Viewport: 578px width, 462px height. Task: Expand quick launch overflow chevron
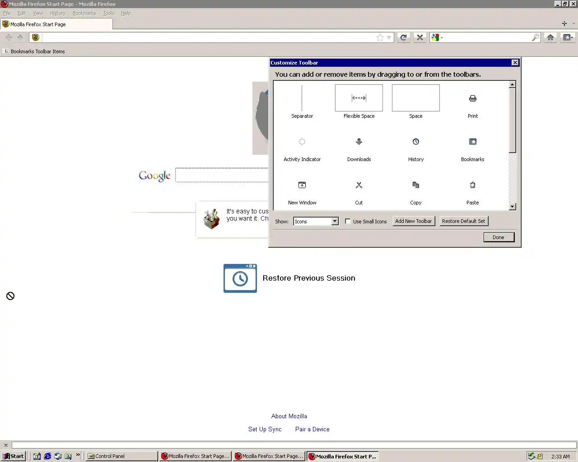[x=78, y=455]
